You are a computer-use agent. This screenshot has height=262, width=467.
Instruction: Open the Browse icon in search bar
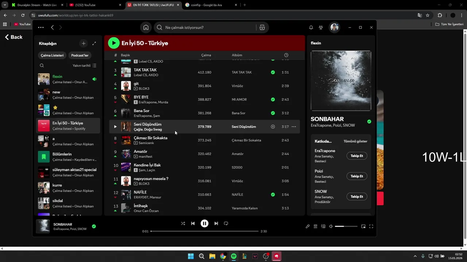tap(262, 28)
